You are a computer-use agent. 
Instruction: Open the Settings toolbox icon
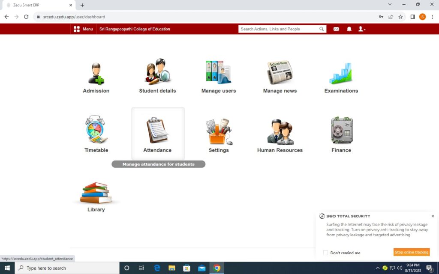click(x=219, y=131)
